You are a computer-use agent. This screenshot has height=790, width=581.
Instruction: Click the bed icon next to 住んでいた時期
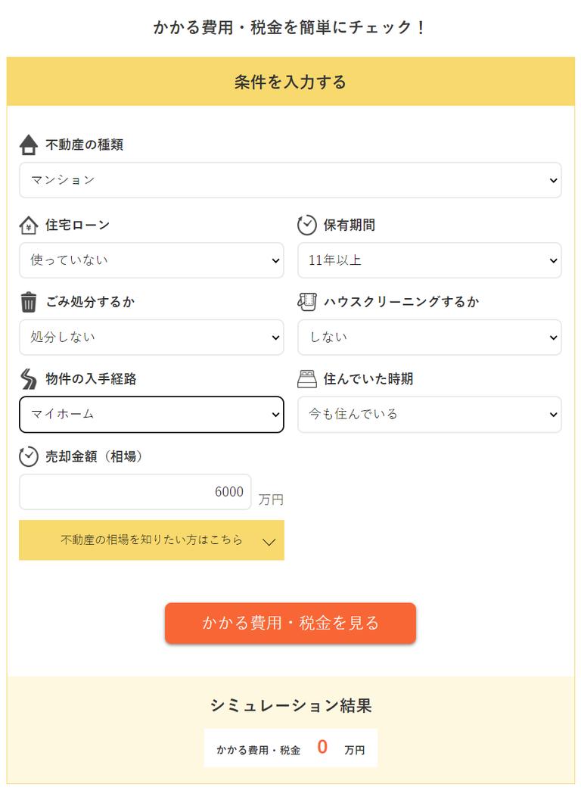click(307, 379)
